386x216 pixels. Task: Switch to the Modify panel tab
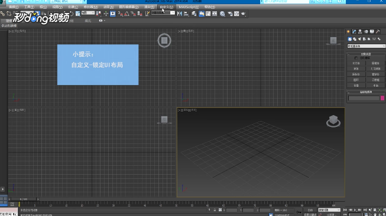pos(354,31)
